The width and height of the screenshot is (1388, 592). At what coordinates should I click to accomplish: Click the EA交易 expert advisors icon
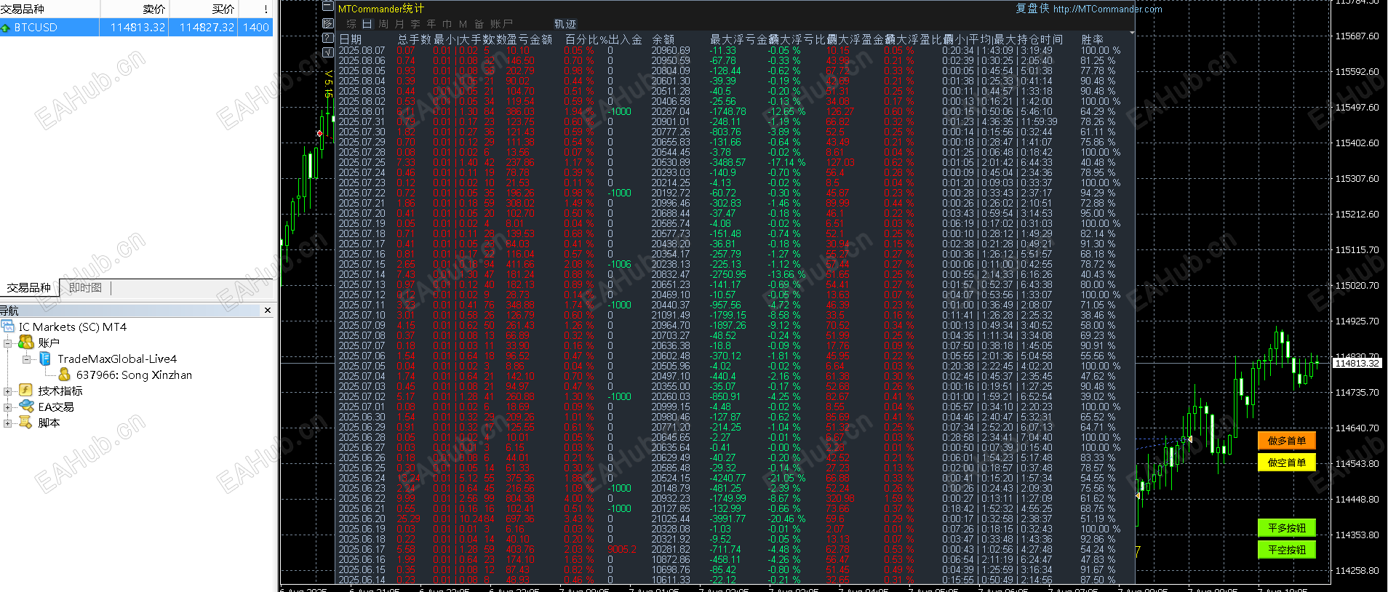[26, 407]
